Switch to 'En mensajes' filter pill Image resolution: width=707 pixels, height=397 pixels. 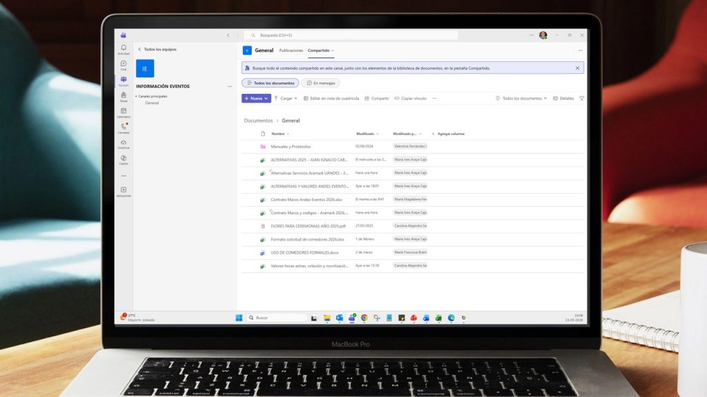pos(320,83)
